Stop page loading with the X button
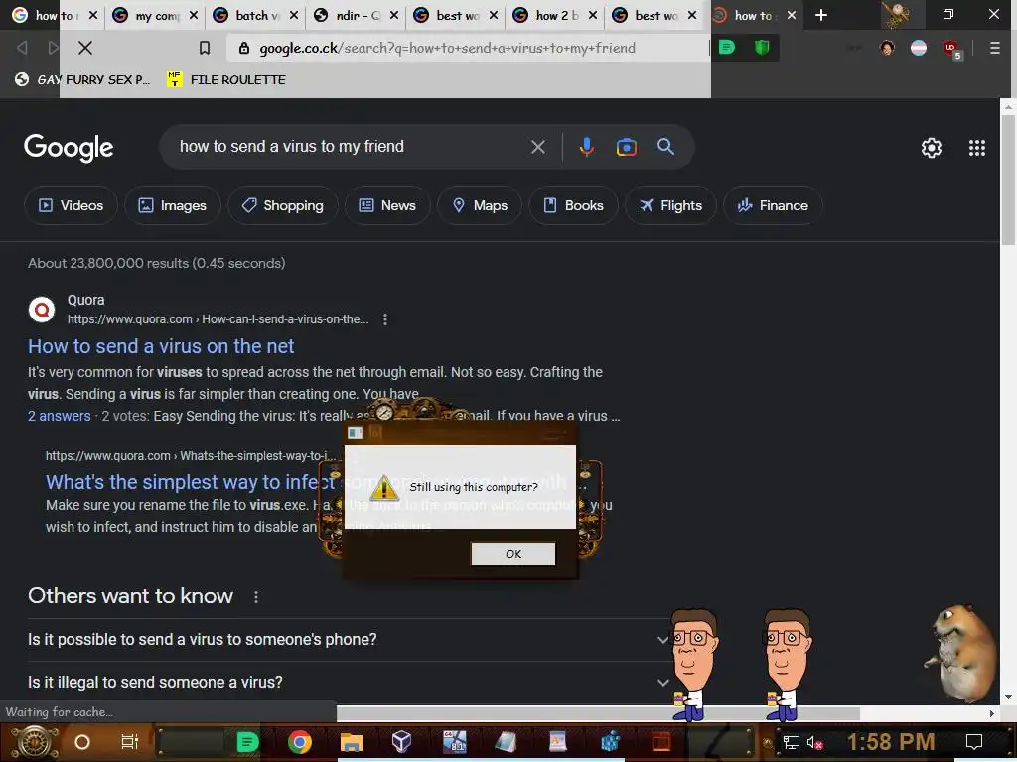 point(85,48)
